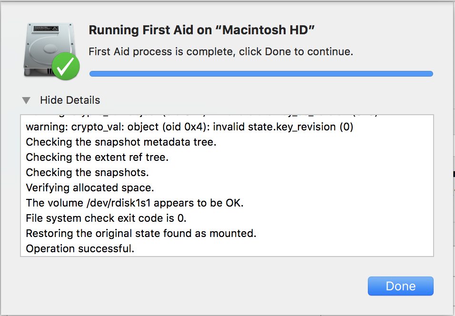Click the green checkmark success badge
The width and height of the screenshot is (455, 316).
coord(65,66)
